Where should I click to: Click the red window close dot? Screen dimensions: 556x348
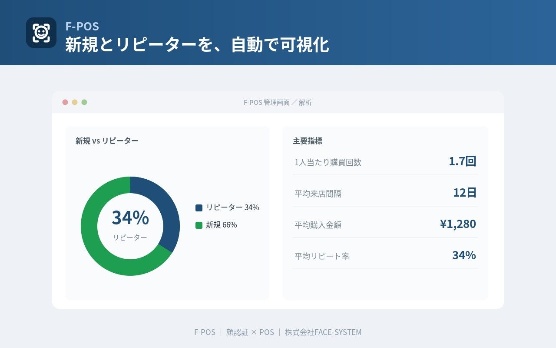(x=65, y=102)
